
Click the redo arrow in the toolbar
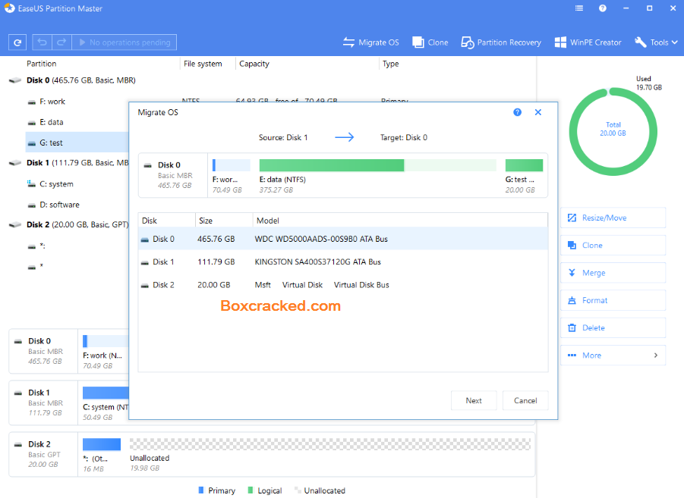click(x=61, y=42)
